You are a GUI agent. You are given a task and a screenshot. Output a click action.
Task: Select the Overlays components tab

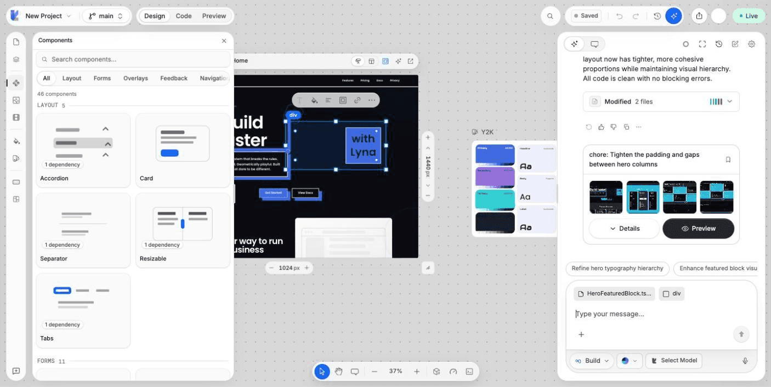click(135, 78)
